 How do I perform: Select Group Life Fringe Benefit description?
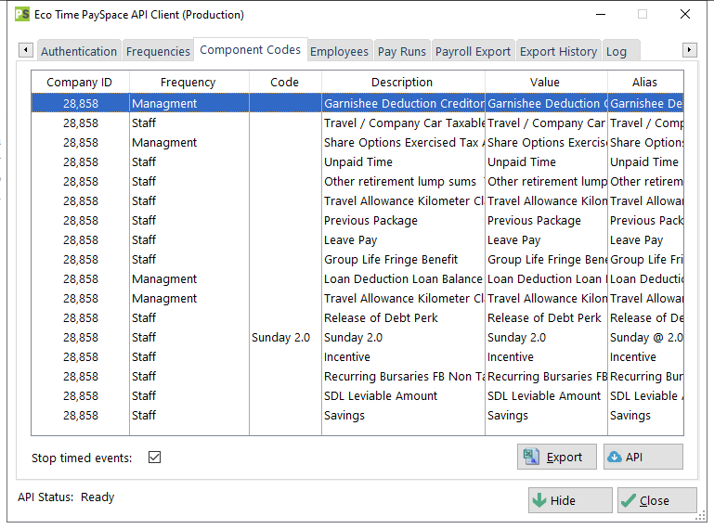point(404,260)
